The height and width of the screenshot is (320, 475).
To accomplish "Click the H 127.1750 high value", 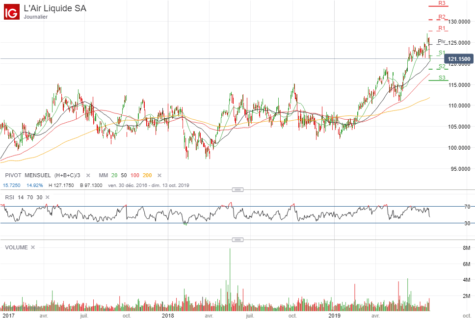I will coord(61,185).
